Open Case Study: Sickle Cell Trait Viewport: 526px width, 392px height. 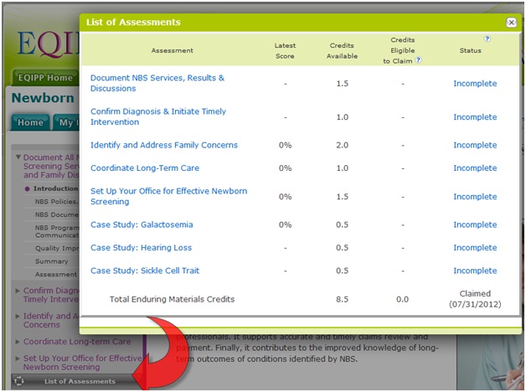point(144,271)
